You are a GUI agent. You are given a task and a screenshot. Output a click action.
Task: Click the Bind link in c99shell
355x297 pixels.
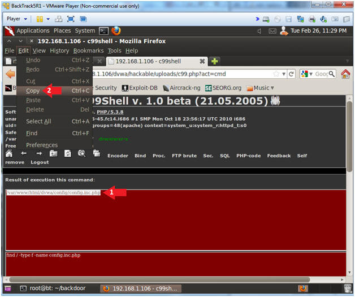140,156
